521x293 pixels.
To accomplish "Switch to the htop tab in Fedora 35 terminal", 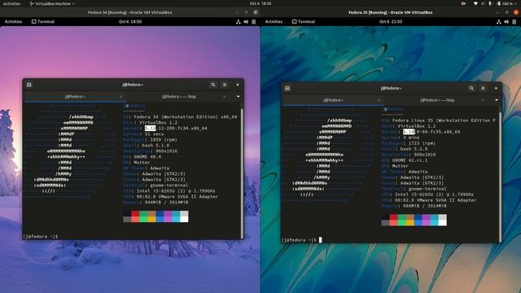I will pos(437,100).
